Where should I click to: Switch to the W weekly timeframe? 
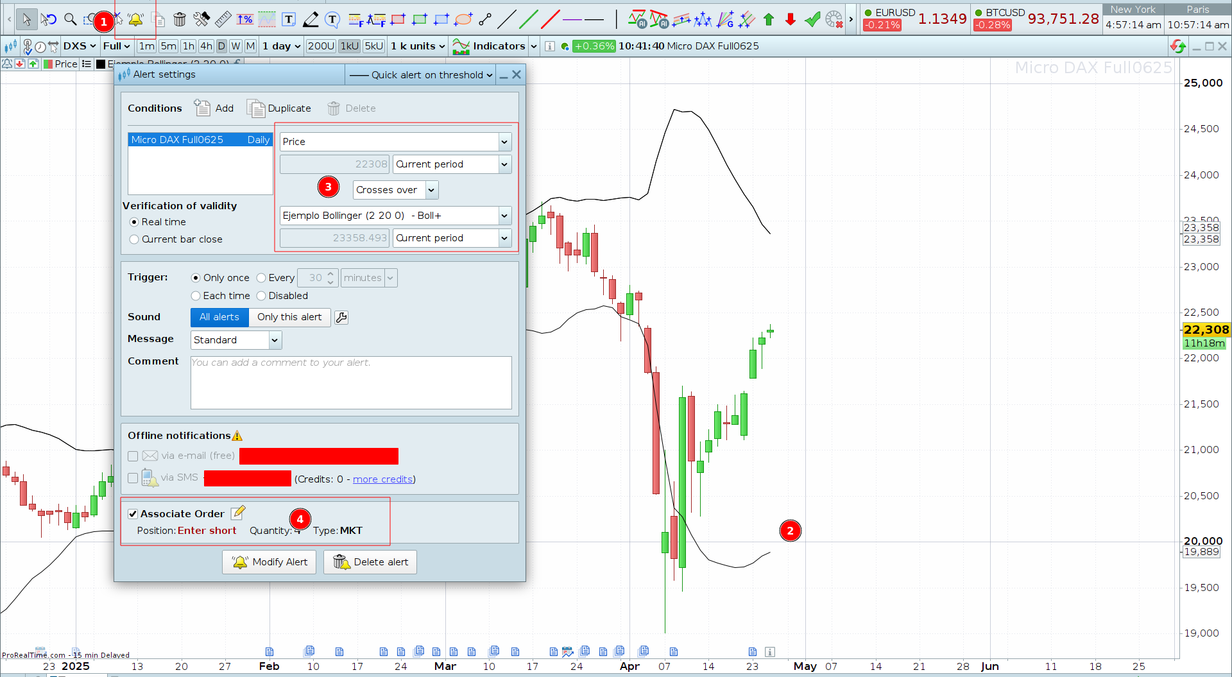(x=236, y=46)
